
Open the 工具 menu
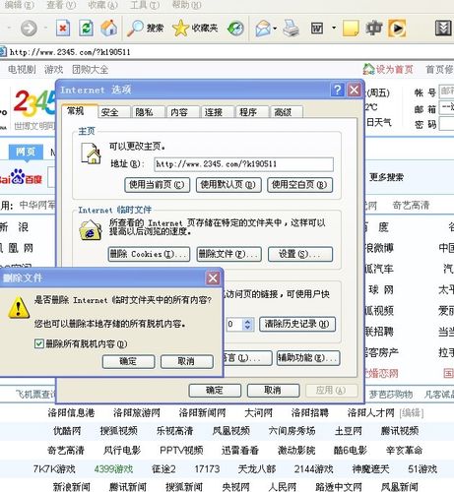pyautogui.click(x=145, y=5)
